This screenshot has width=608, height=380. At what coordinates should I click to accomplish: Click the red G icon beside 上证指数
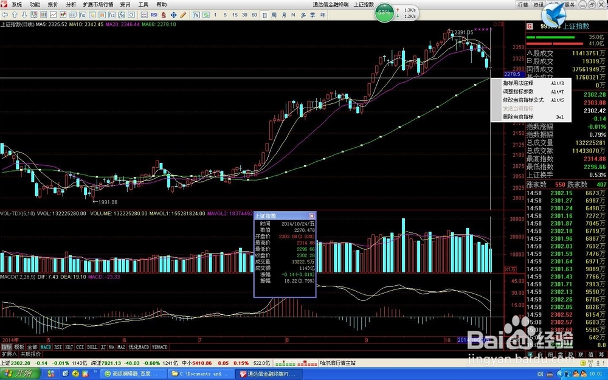coord(530,26)
